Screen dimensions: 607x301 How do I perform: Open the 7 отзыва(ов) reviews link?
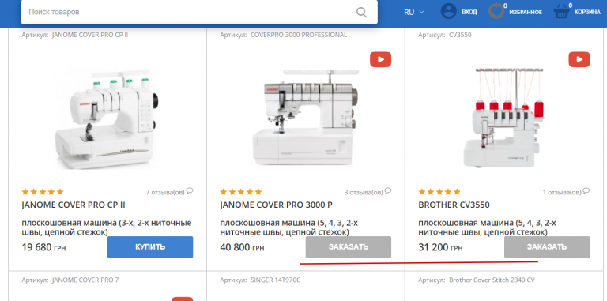pyautogui.click(x=165, y=192)
